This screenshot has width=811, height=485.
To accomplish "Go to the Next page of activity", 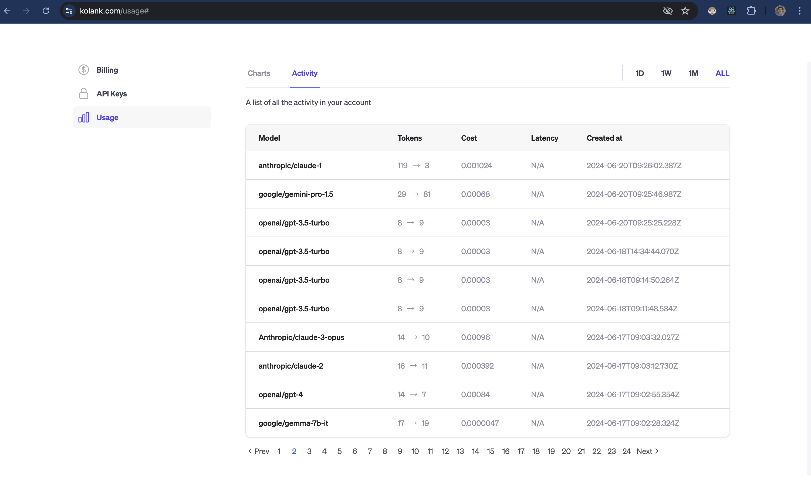I will pos(648,451).
